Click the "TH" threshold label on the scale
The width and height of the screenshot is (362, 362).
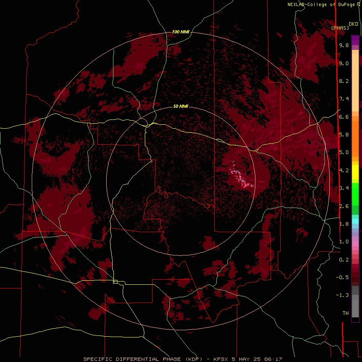(346, 313)
